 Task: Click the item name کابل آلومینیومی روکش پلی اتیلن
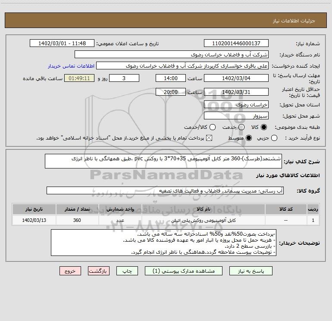203,220
